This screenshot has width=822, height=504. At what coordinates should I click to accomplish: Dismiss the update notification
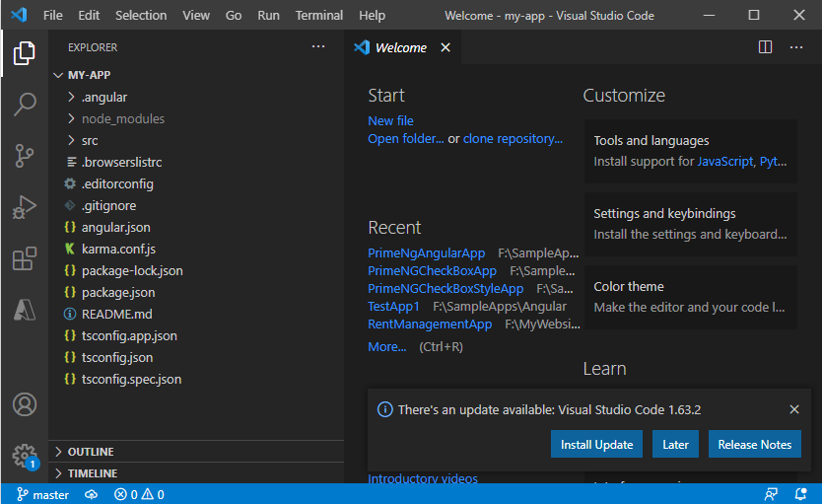(x=794, y=409)
